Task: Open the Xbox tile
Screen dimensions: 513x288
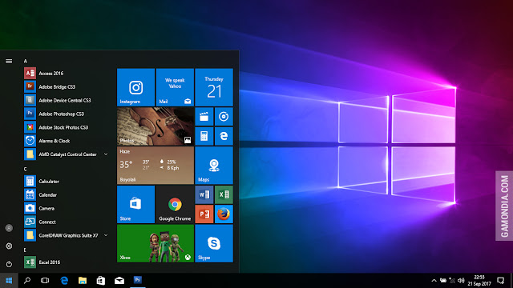Action: pos(156,243)
